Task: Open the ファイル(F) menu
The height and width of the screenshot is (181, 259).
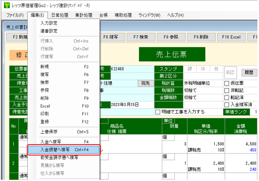Action: point(15,15)
